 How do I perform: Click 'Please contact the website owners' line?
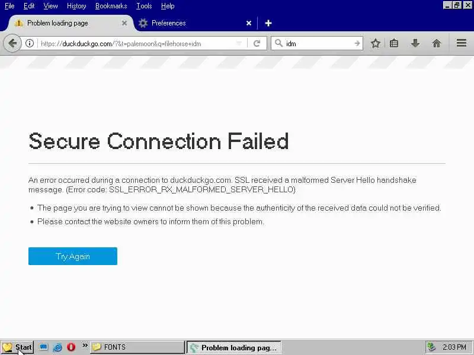pyautogui.click(x=150, y=221)
